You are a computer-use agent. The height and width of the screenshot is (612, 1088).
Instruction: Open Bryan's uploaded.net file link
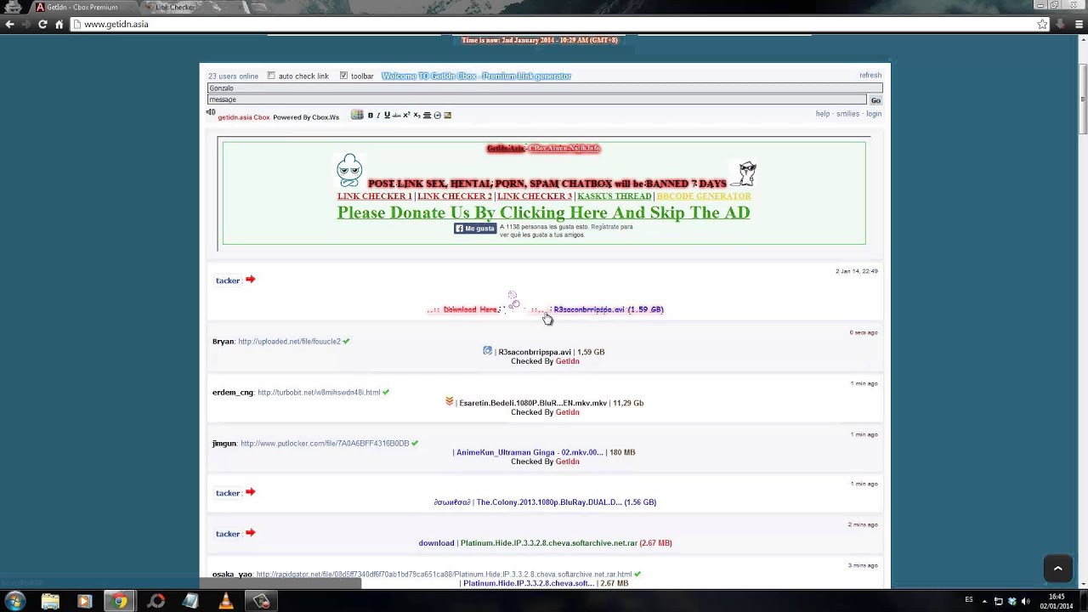click(289, 342)
